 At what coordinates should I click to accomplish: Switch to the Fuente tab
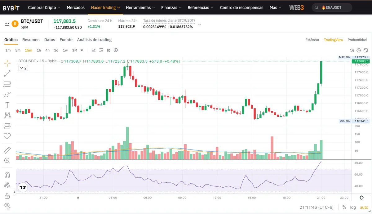(x=66, y=40)
